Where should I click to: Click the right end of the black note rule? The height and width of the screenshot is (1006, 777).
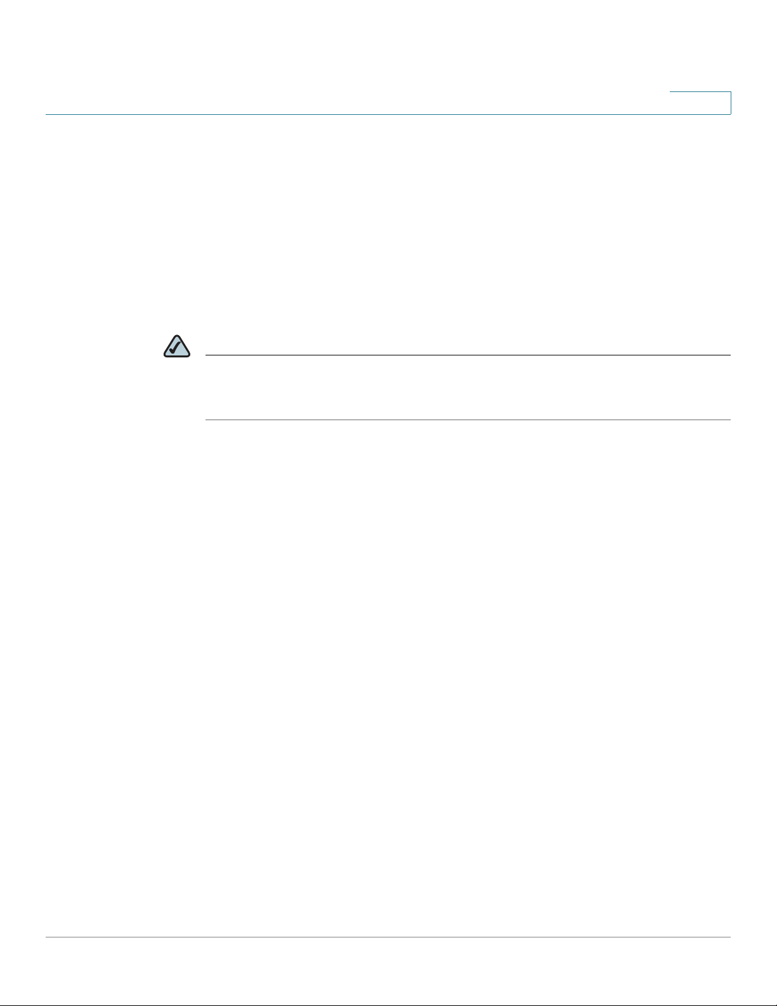pyautogui.click(x=729, y=355)
